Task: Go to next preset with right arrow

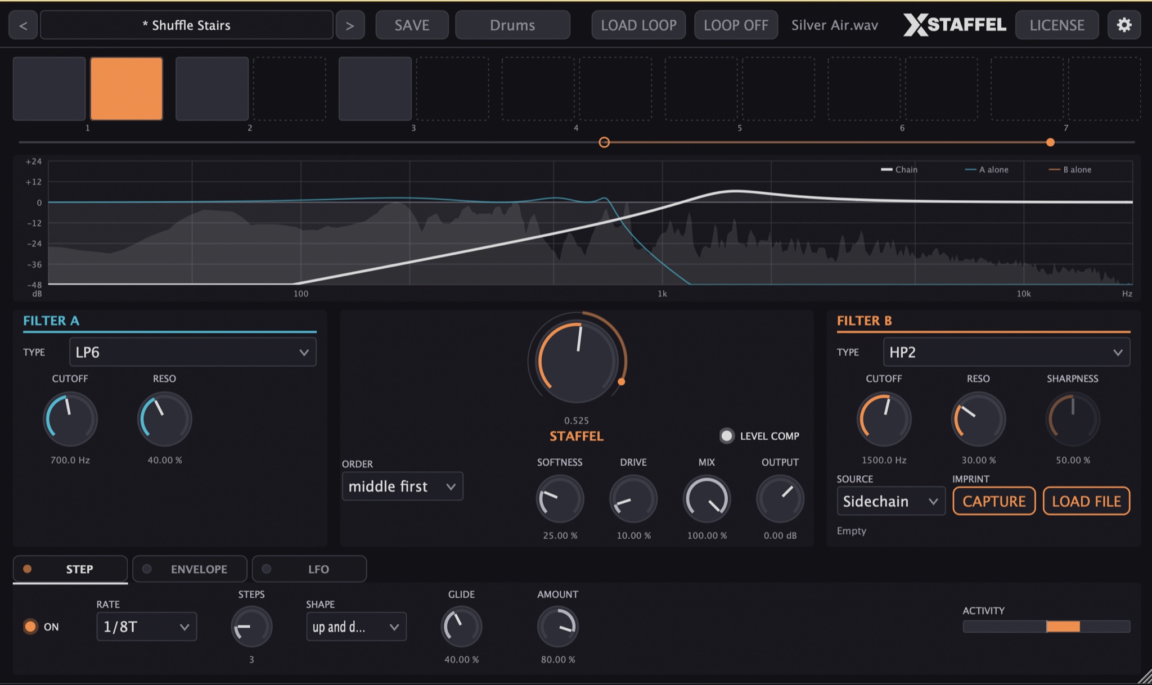Action: [x=350, y=25]
